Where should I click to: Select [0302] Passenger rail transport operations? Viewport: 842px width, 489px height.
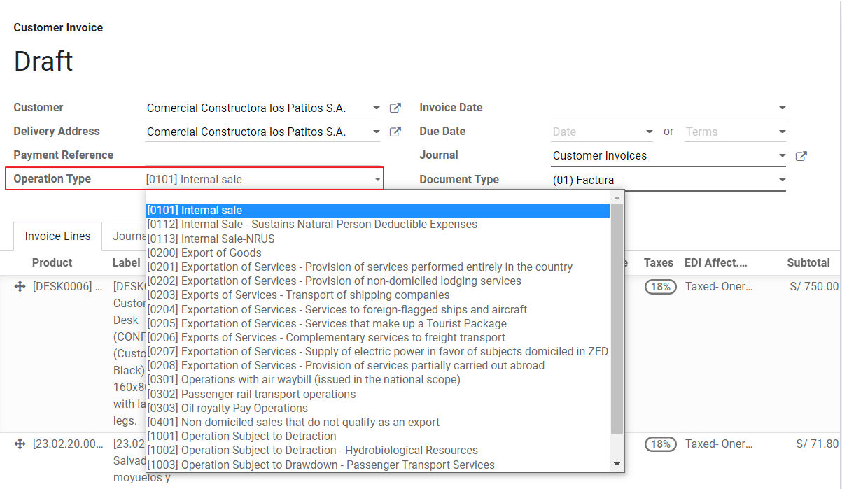[250, 394]
